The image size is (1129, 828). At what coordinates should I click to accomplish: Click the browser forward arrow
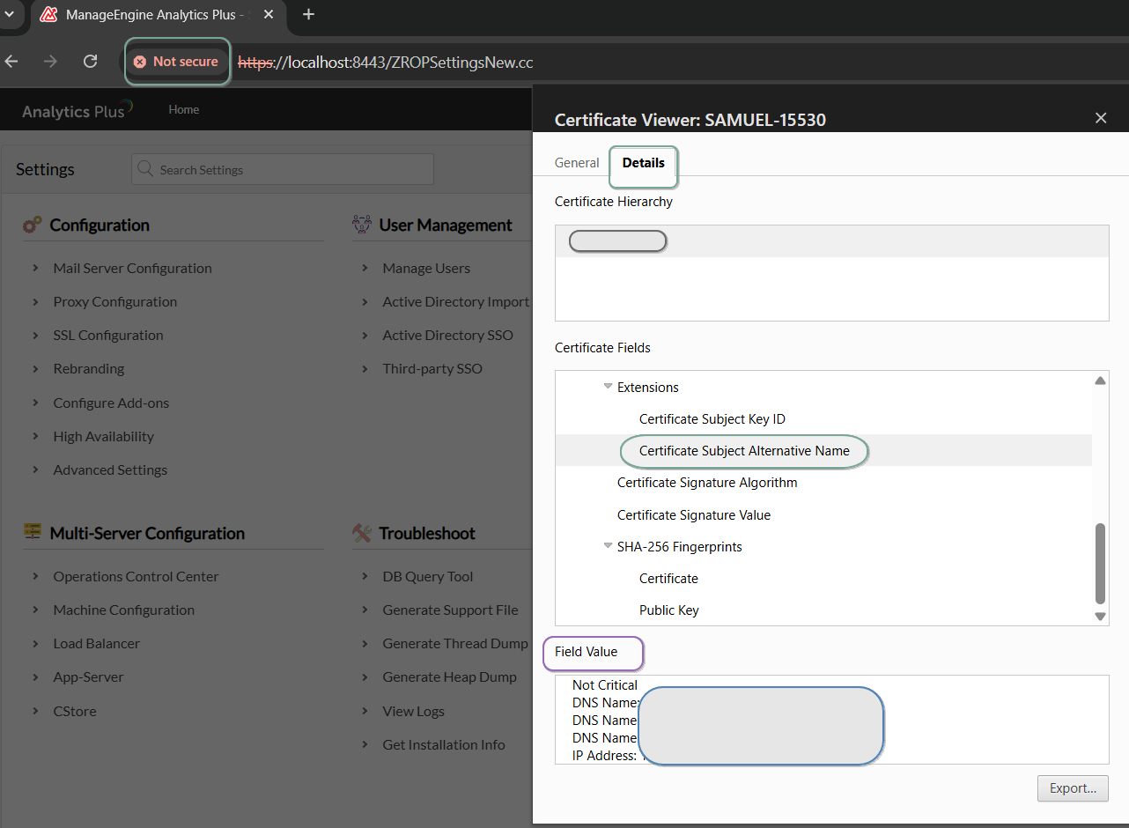pyautogui.click(x=50, y=62)
